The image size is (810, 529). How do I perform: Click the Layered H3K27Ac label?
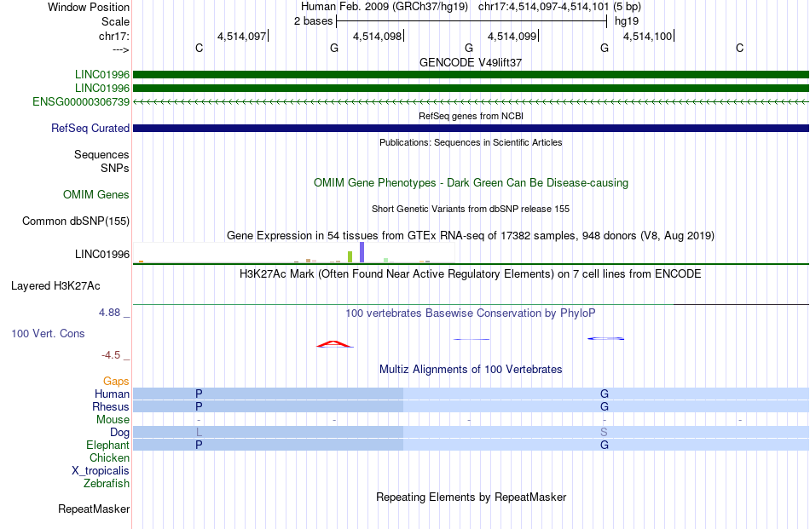[x=55, y=286]
